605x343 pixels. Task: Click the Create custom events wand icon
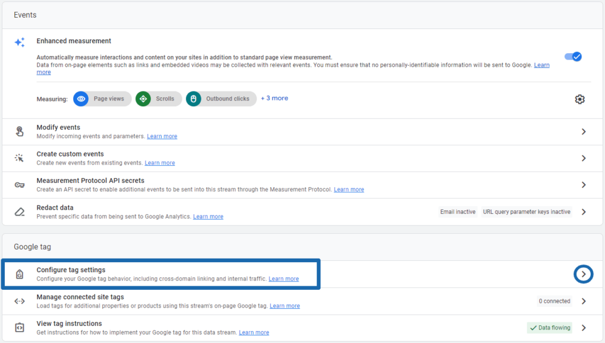coord(19,158)
